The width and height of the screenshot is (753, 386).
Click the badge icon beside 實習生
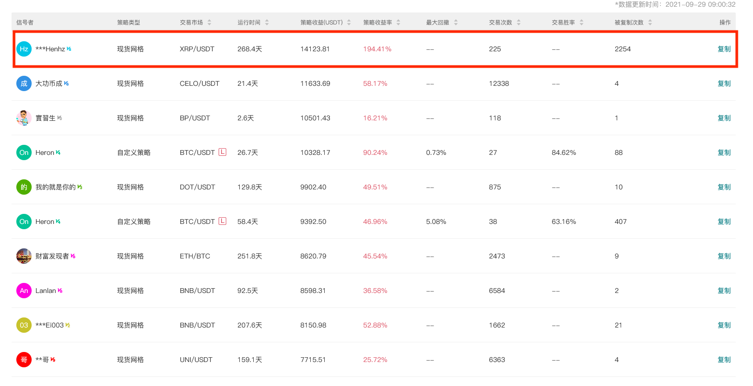coord(59,118)
